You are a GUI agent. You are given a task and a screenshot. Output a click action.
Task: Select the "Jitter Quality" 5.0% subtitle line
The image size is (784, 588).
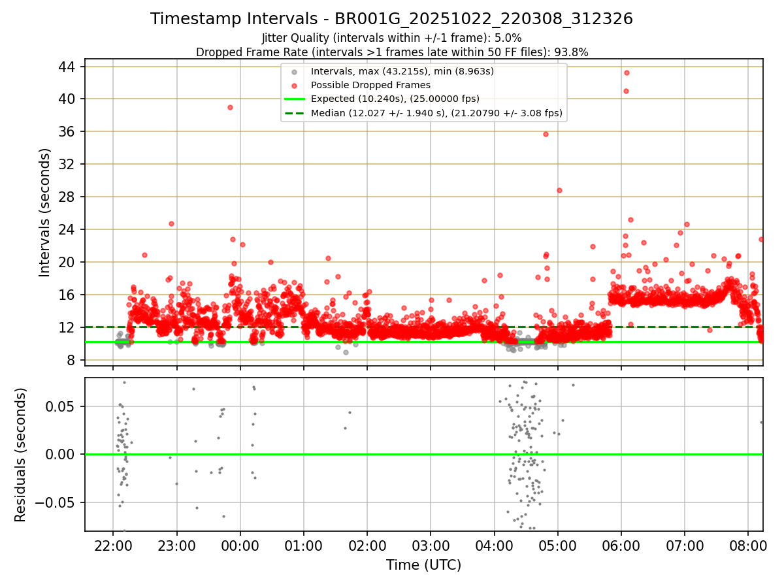pos(391,38)
